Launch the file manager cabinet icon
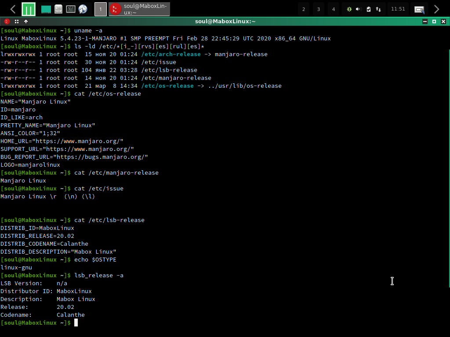Screen dimensions: 450x337 tap(58, 9)
